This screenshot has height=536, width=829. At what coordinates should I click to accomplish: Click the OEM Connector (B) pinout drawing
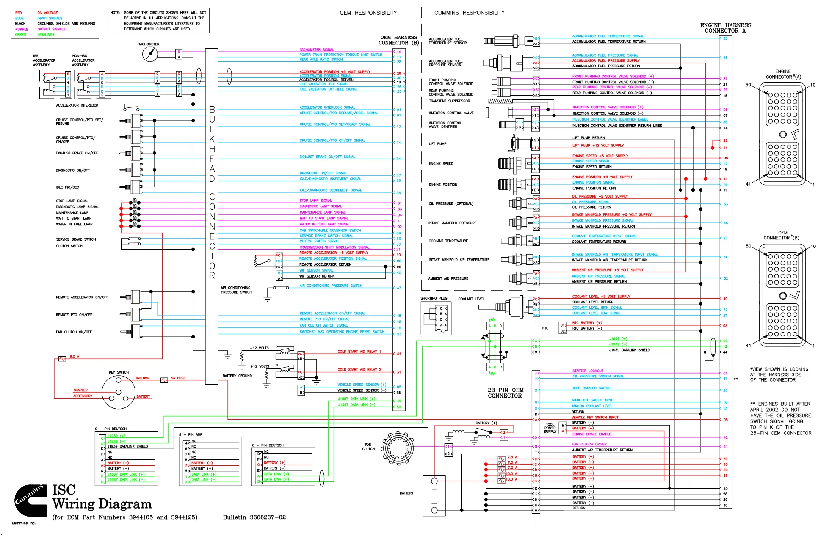tap(783, 296)
